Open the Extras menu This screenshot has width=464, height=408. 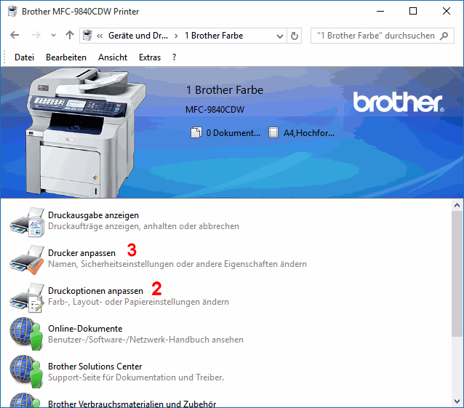click(150, 57)
